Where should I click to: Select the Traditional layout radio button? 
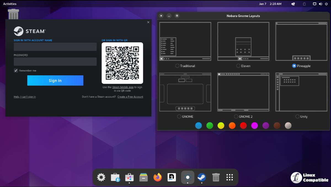177,66
